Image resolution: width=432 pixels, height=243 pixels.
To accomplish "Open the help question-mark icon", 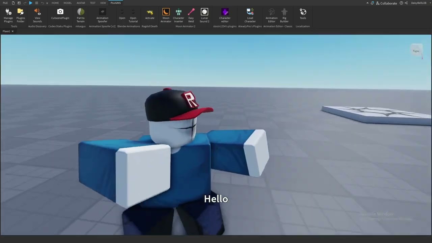I will click(x=401, y=3).
